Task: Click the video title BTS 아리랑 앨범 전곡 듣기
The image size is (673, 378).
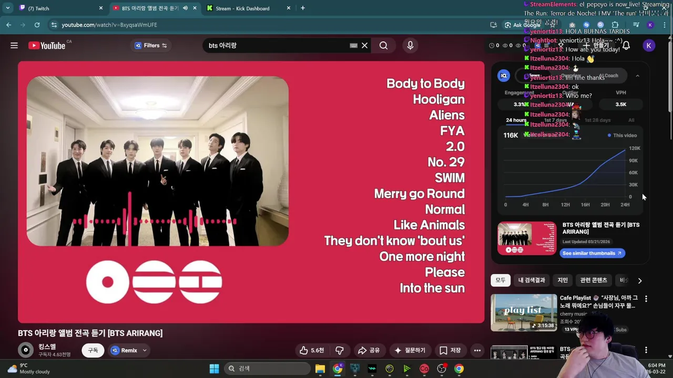Action: [90, 333]
